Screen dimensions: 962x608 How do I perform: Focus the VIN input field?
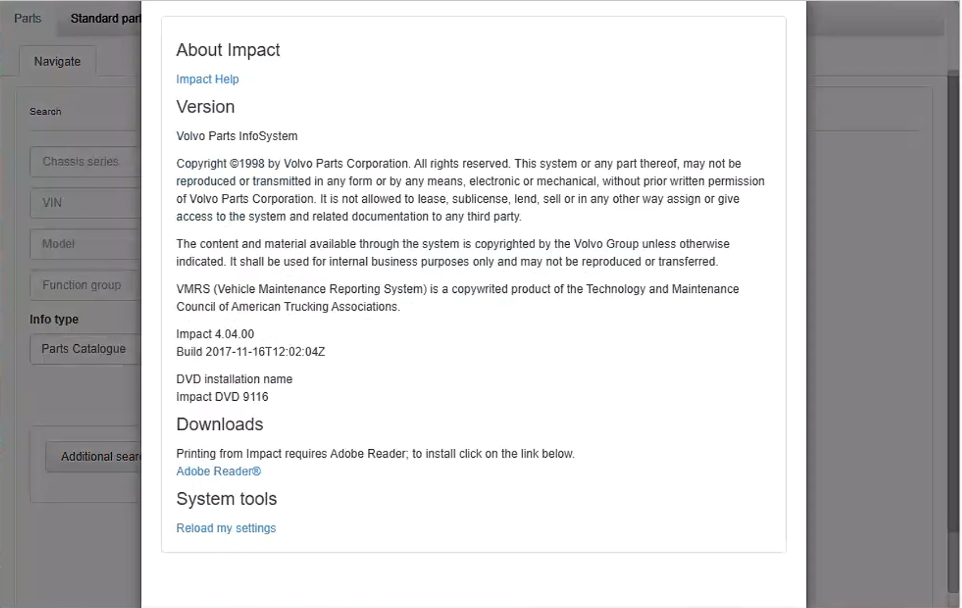pos(84,203)
